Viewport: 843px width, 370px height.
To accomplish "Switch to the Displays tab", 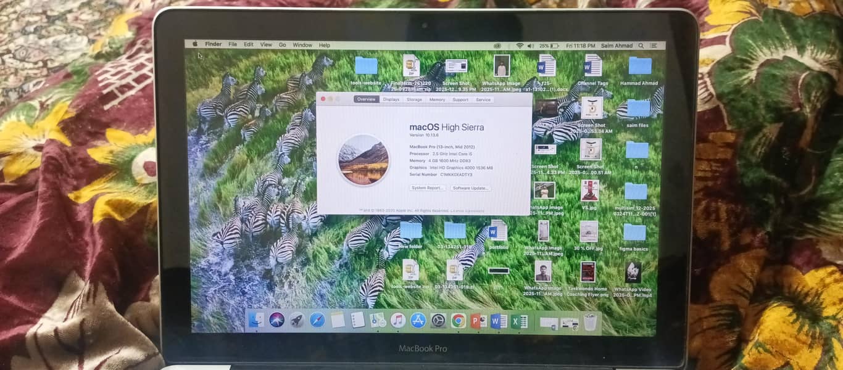I will (x=391, y=99).
